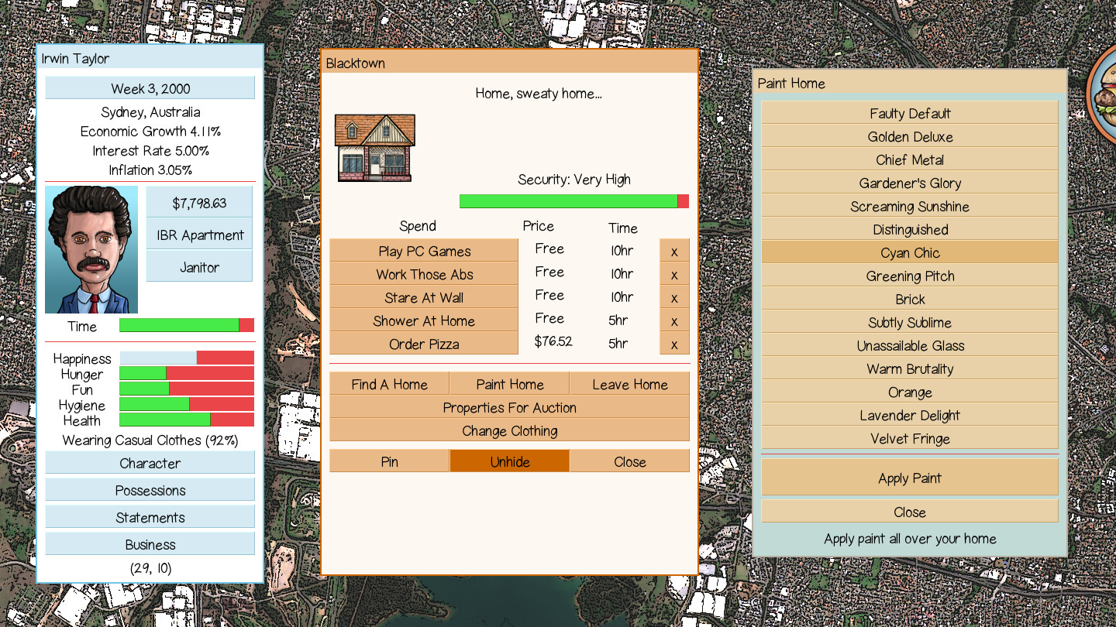Remove Stare At Wall via its x icon

(674, 296)
